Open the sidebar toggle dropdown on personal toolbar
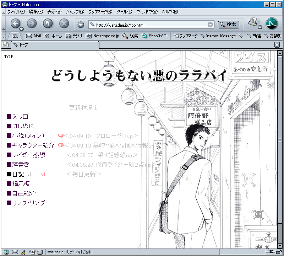 (15, 36)
